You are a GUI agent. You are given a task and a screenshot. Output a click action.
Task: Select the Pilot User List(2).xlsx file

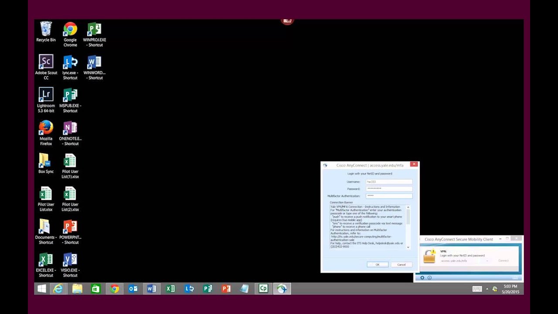click(70, 199)
